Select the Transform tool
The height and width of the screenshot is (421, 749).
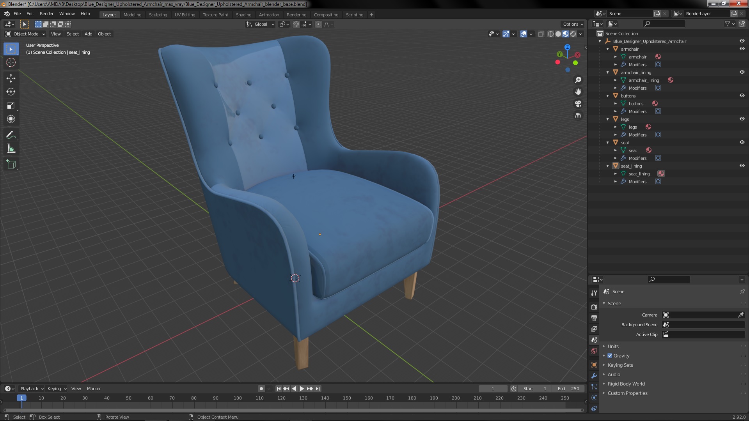[11, 119]
